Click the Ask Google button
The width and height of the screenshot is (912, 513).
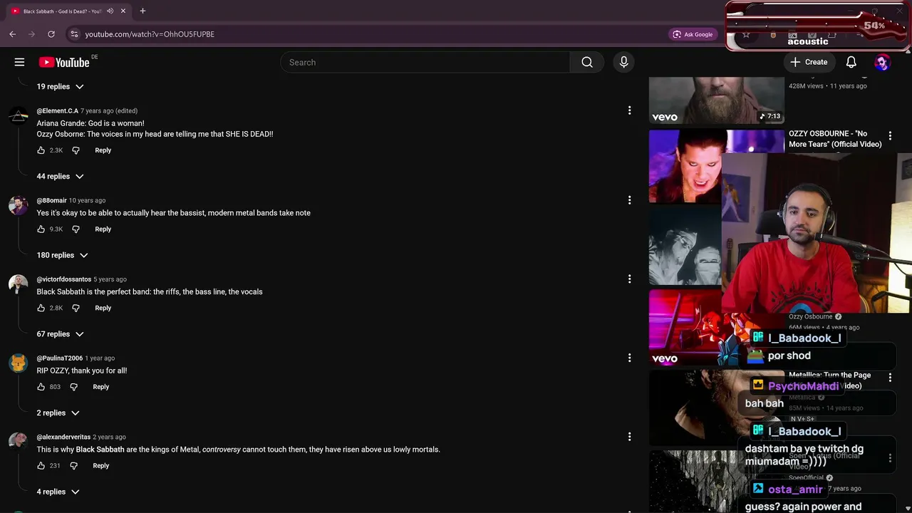click(x=692, y=34)
